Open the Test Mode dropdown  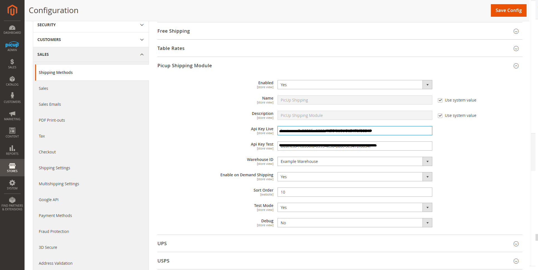pos(355,208)
